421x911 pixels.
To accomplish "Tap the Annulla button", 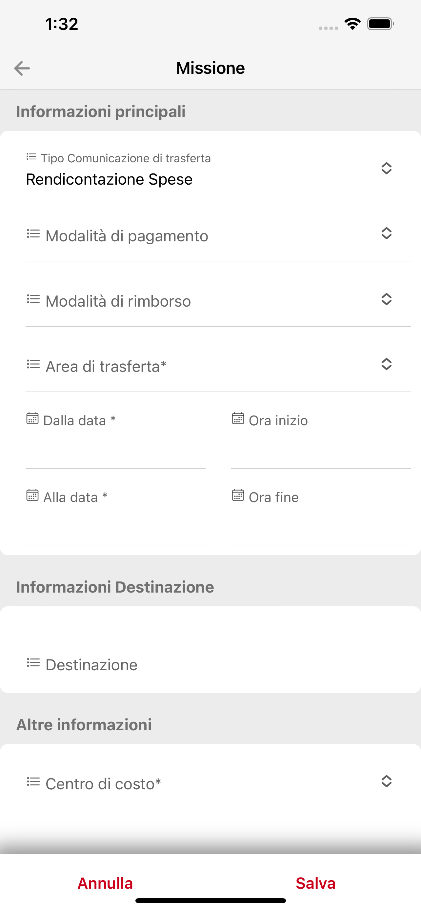I will 105,883.
